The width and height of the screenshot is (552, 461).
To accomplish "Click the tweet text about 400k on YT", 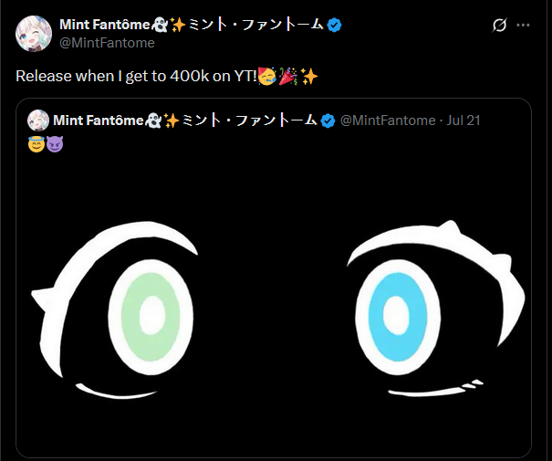I will point(137,76).
